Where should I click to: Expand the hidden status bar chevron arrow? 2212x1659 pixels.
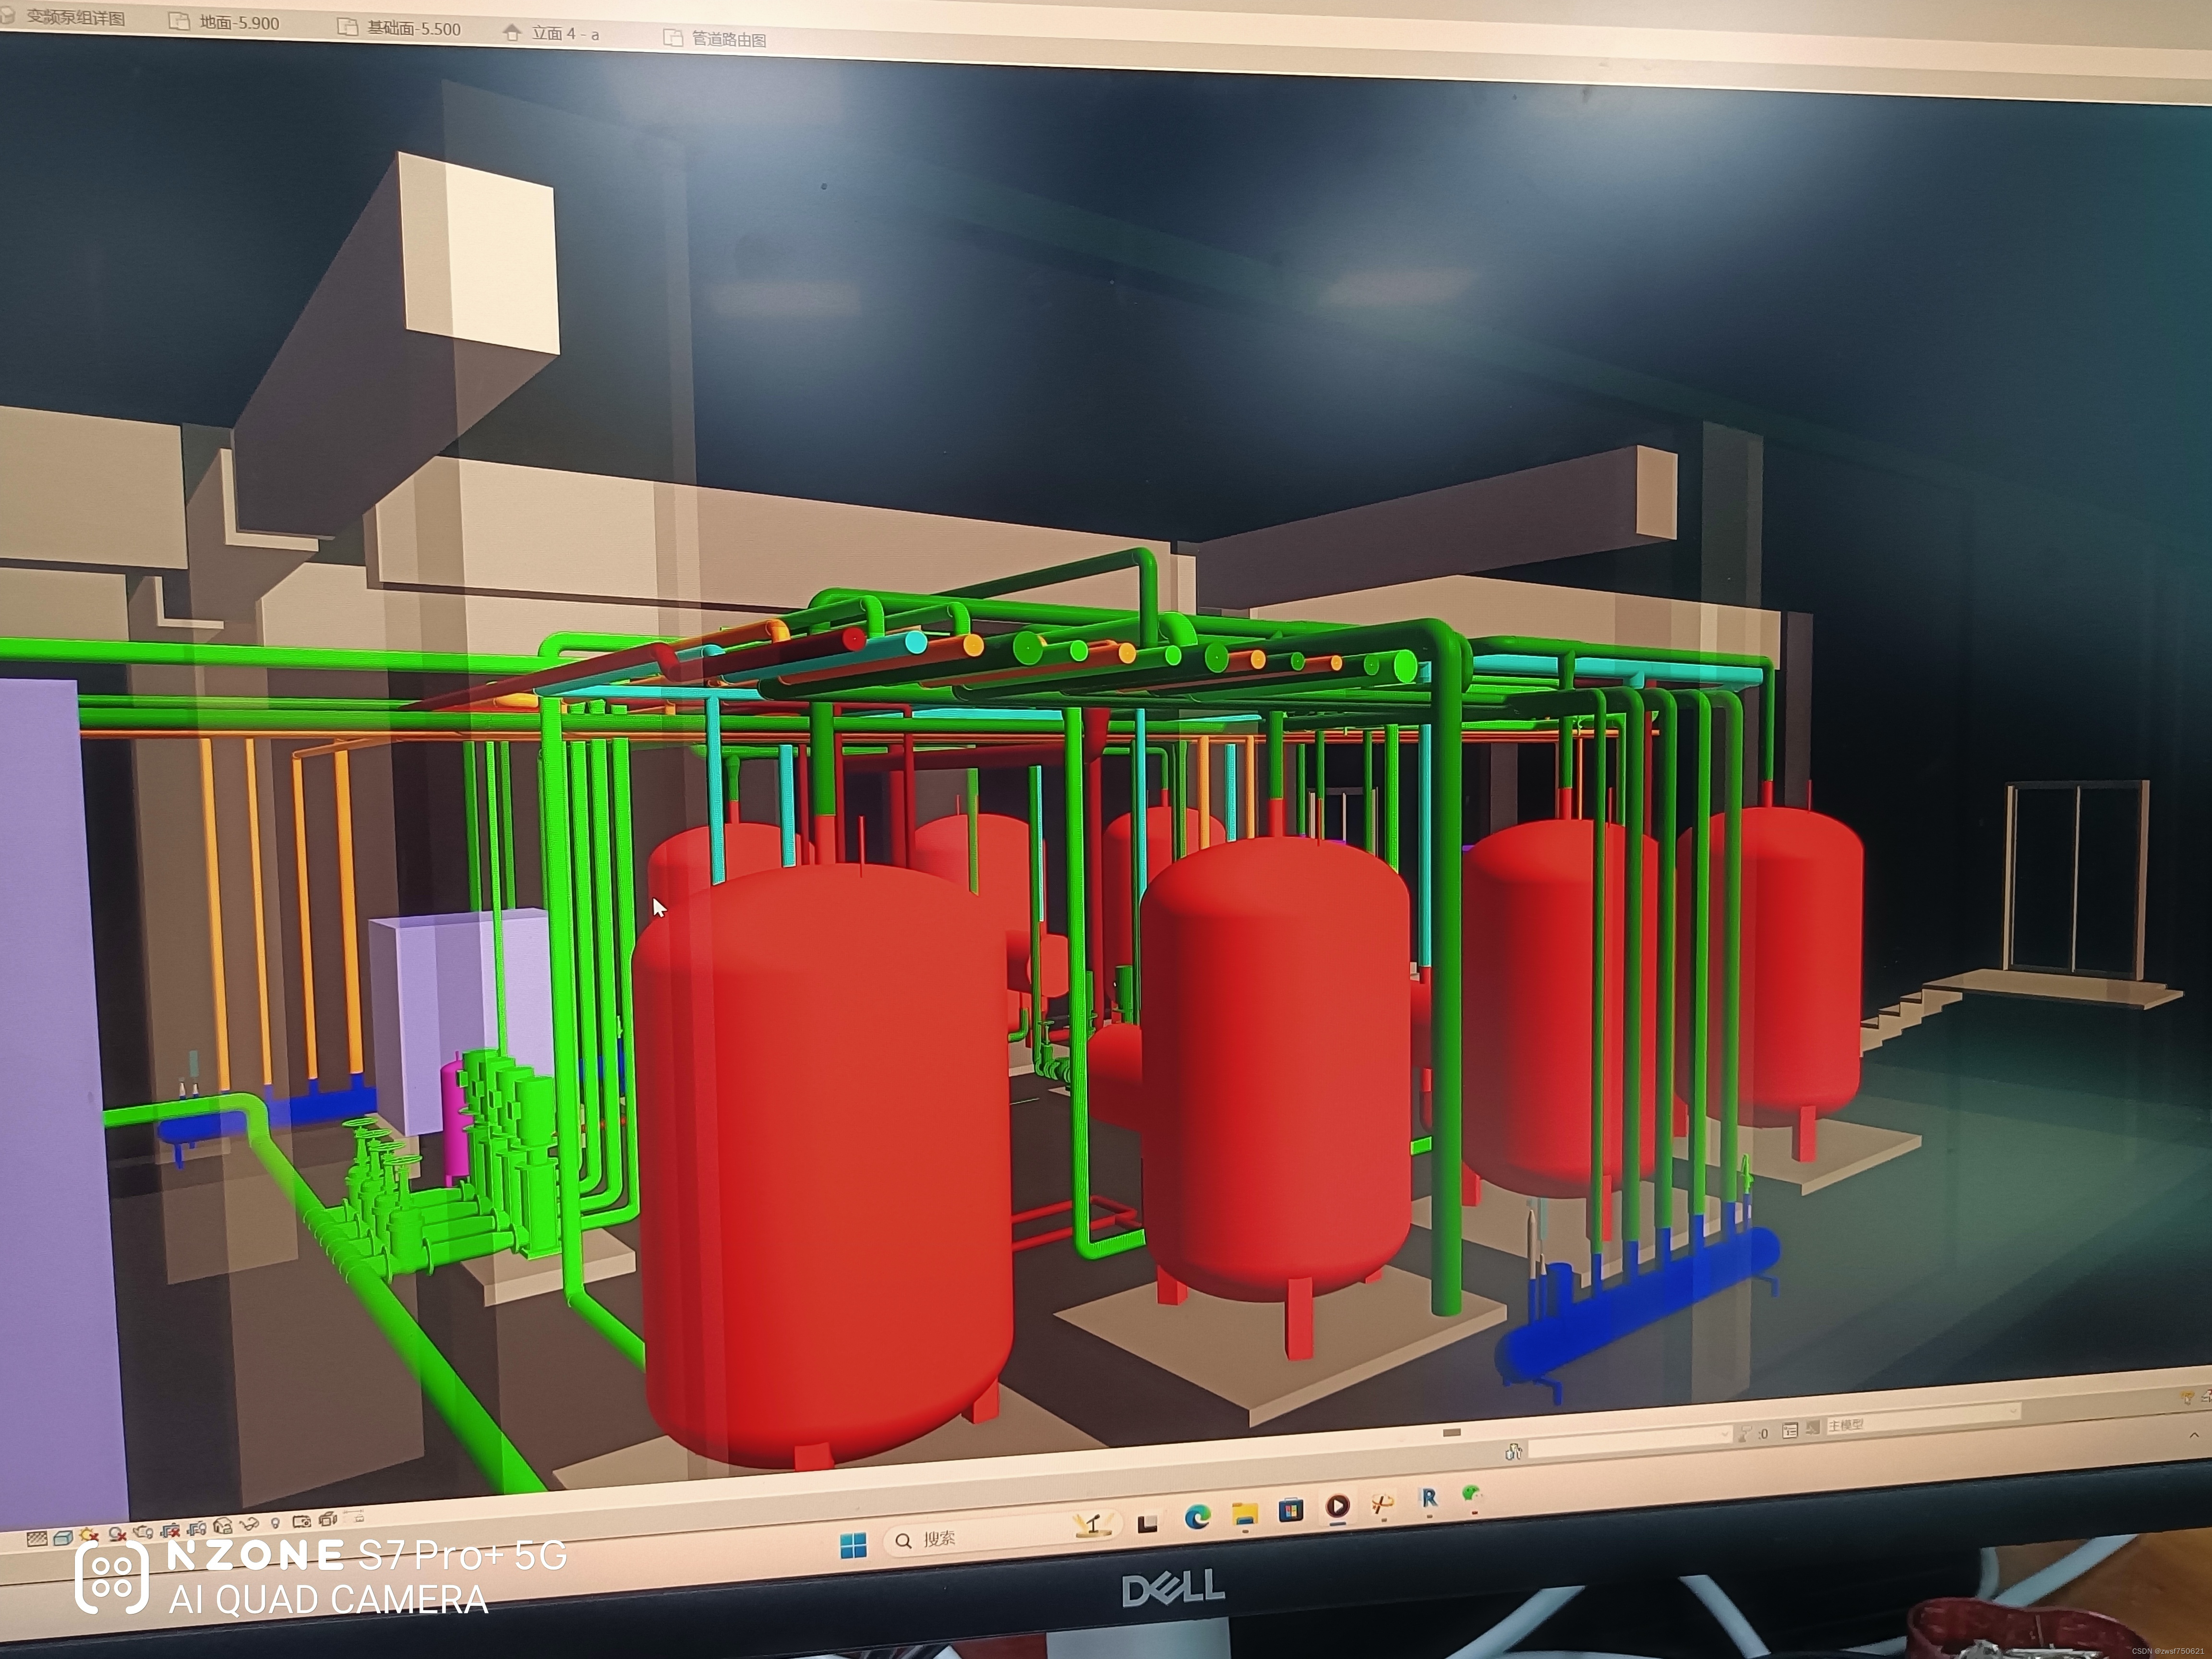[x=2194, y=1436]
